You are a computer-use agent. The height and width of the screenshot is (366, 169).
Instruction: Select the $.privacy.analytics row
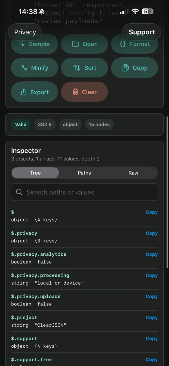click(x=84, y=258)
